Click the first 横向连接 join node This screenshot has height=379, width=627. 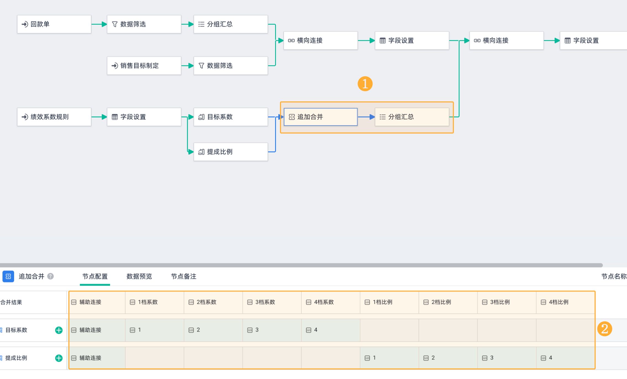pyautogui.click(x=320, y=41)
